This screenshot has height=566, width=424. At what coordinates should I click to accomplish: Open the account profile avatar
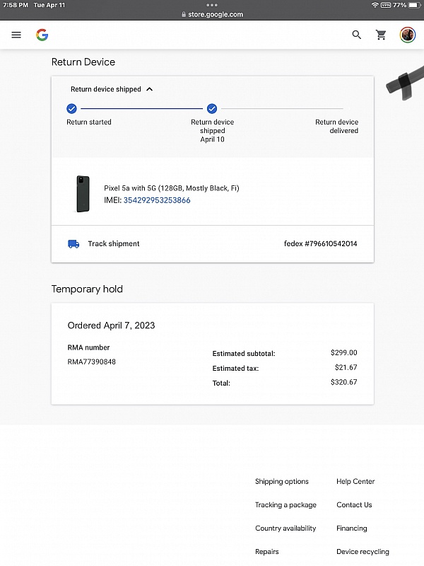point(408,35)
